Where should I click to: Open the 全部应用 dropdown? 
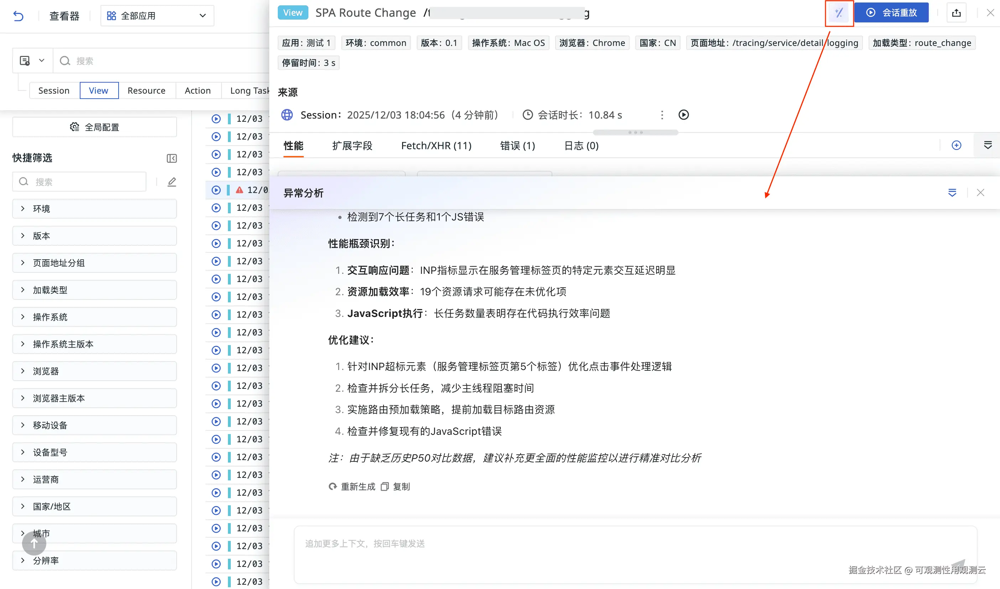[157, 16]
